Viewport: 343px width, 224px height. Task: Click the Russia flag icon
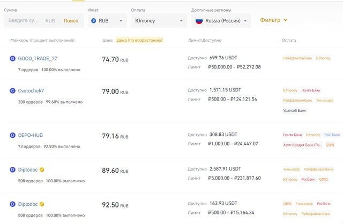coord(199,21)
